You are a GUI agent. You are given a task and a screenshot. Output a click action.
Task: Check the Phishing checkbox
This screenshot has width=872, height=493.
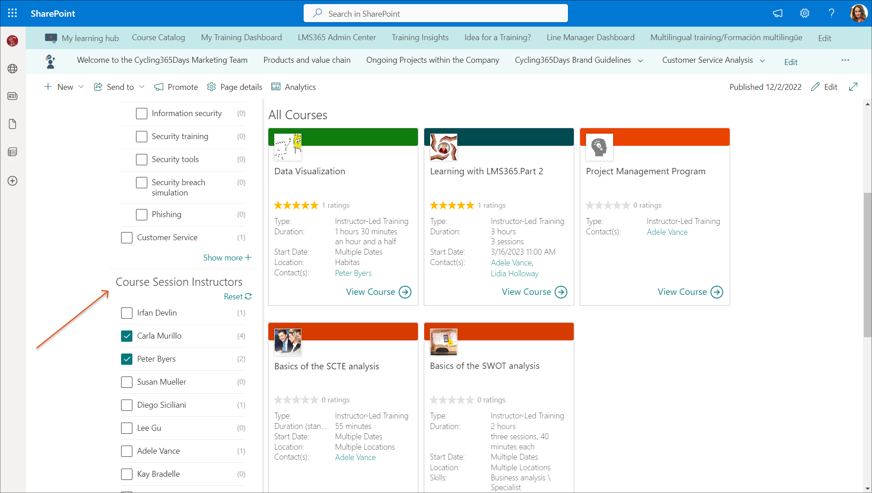[141, 214]
